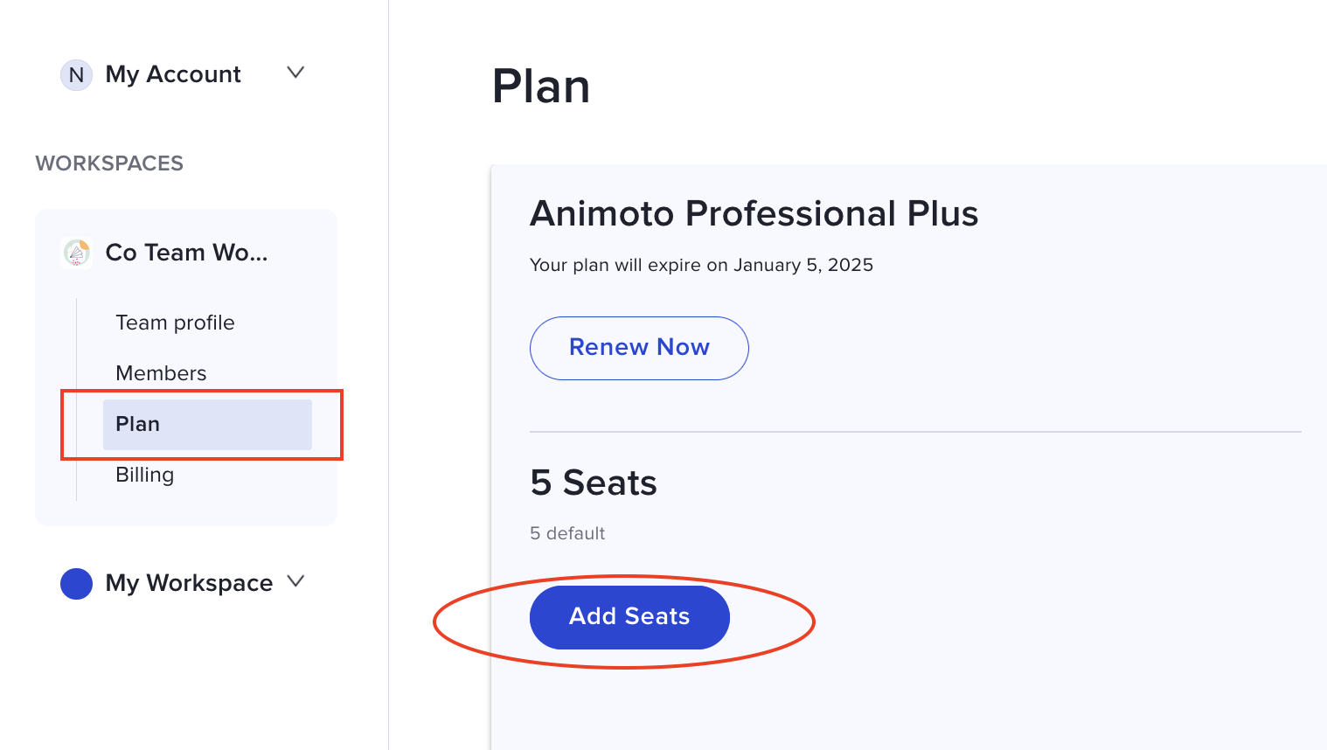Screen dimensions: 1327x750
Task: Click the 5 default seats label
Action: coord(567,533)
